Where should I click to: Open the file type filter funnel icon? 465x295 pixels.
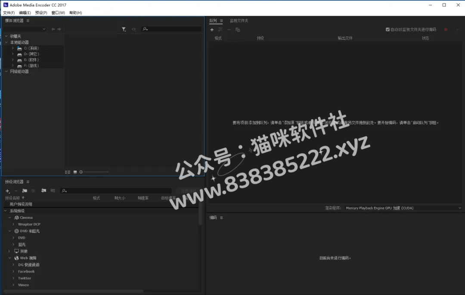tap(124, 29)
